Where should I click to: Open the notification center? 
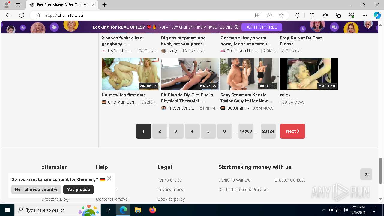pos(374,210)
